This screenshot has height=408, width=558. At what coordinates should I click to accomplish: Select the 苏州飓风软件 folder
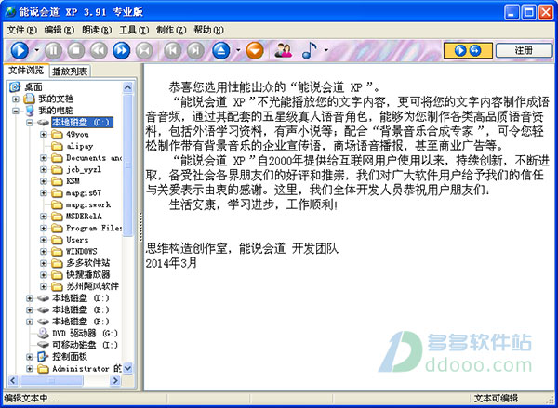(92, 286)
